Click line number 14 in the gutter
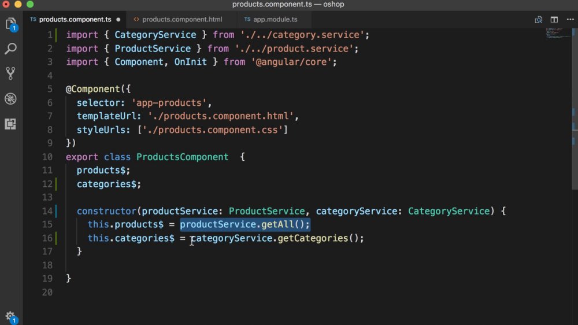578x325 pixels. click(47, 211)
